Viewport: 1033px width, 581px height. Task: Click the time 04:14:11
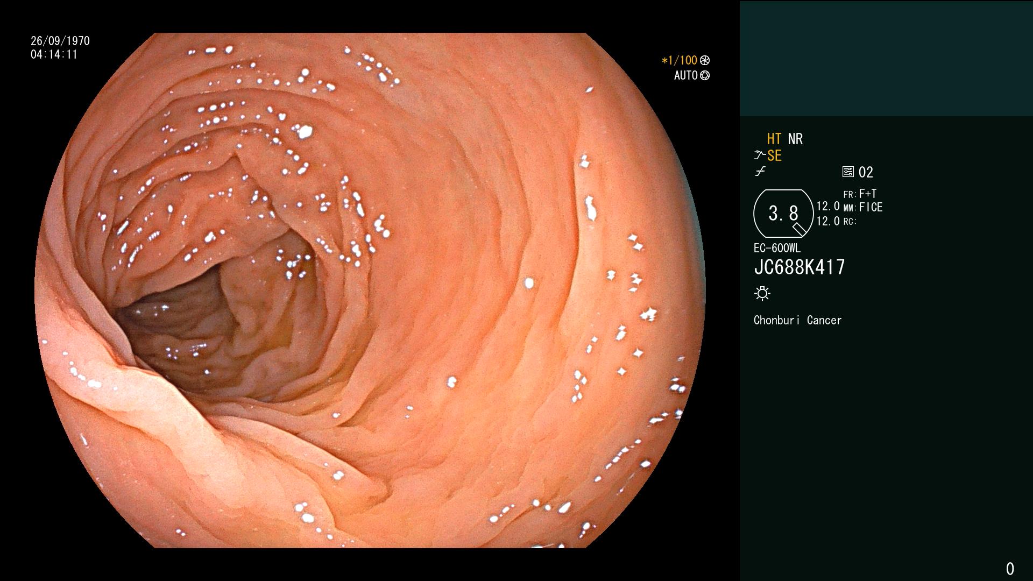pyautogui.click(x=54, y=54)
